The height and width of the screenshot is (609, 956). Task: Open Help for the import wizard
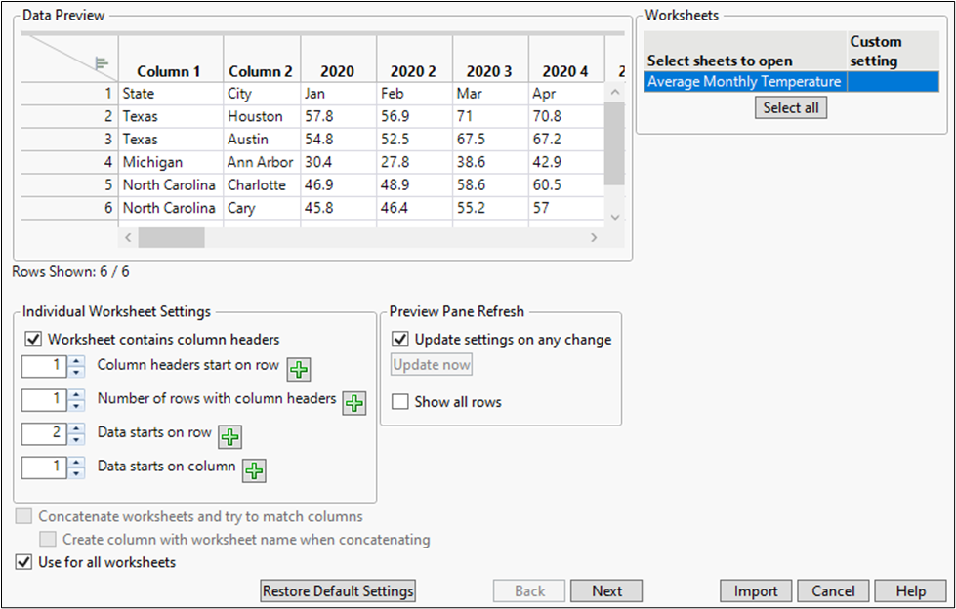[911, 590]
